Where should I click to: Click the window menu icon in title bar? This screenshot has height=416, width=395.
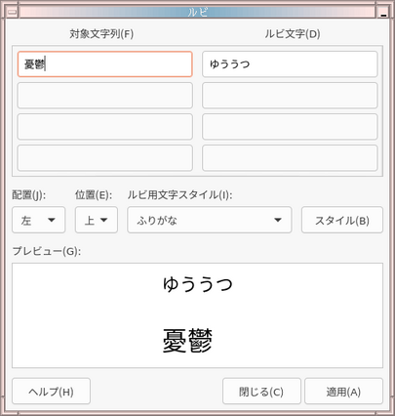pos(13,13)
